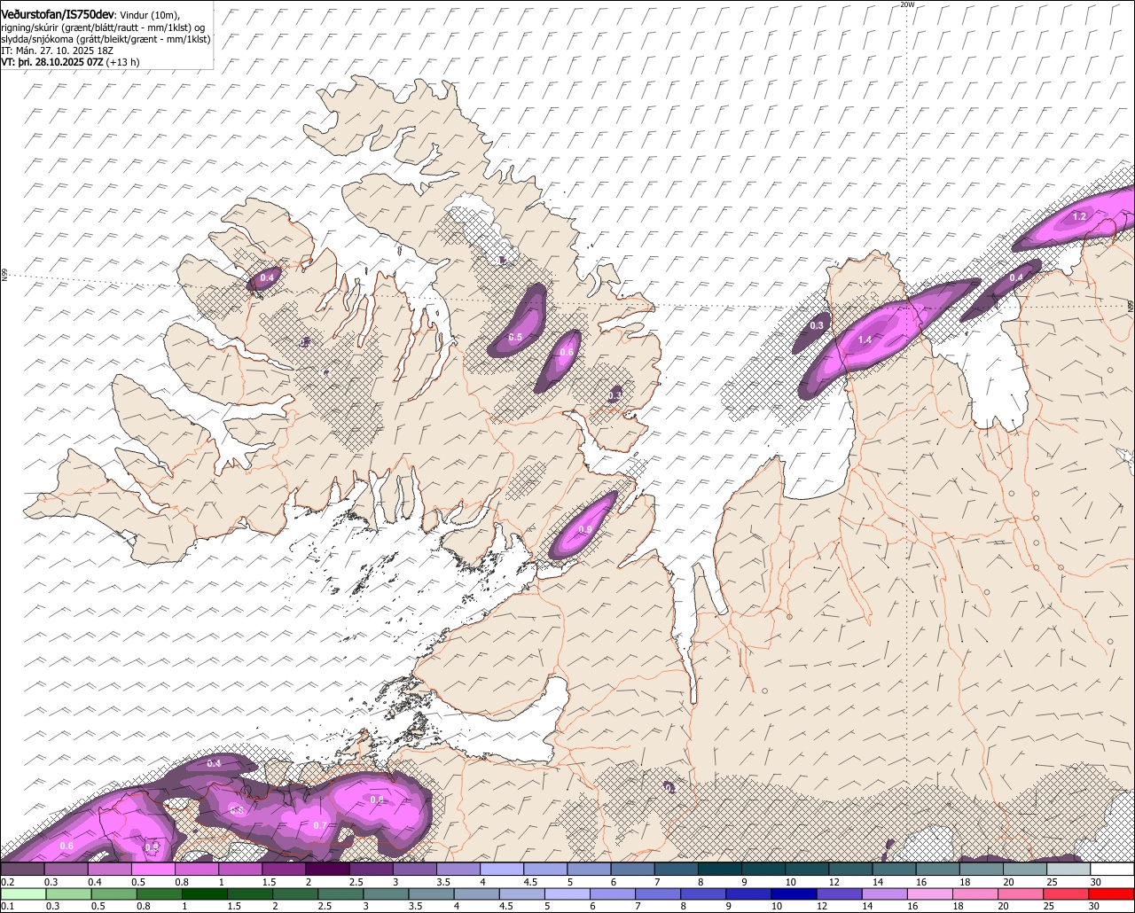Pick the pink rain swatch starting at 20
This screenshot has width=1135, height=913.
coord(1020,894)
